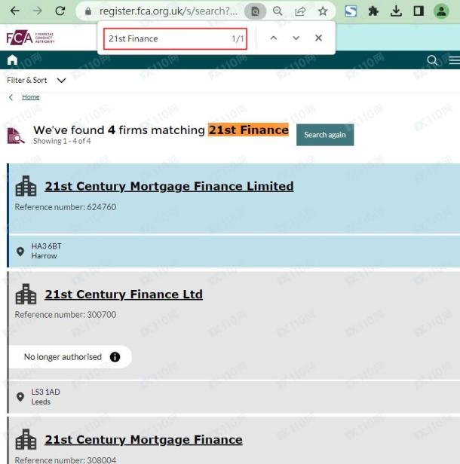Click the browser forward arrow

click(x=37, y=11)
